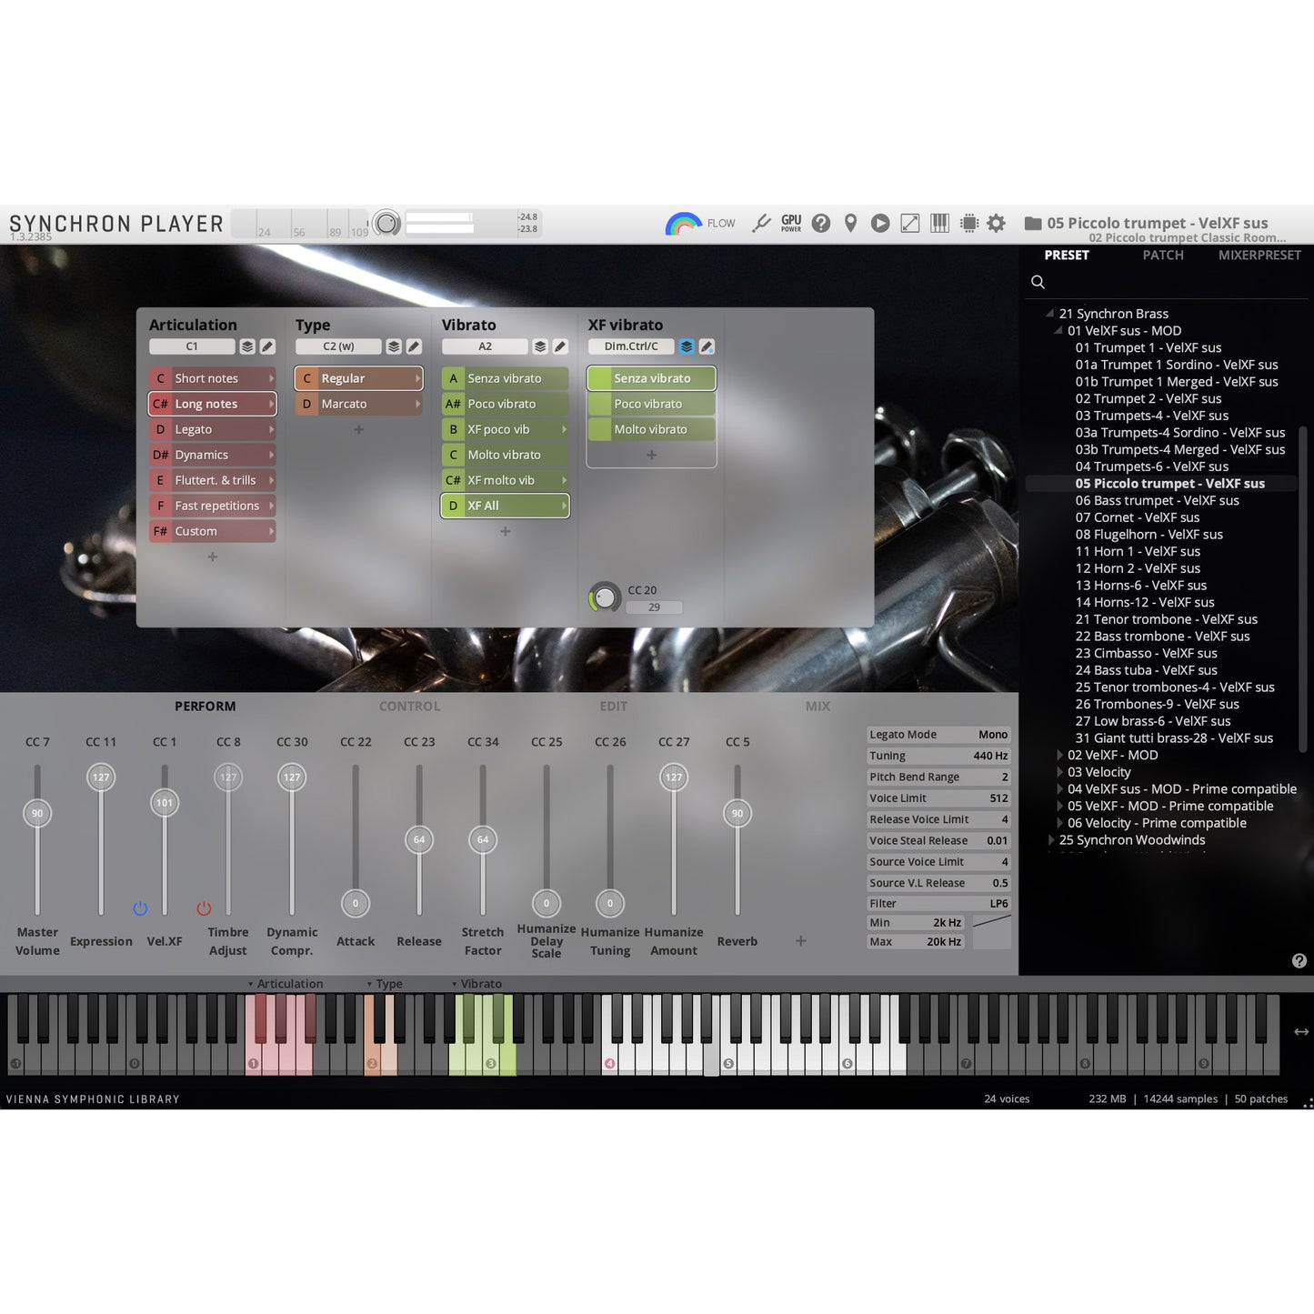The width and height of the screenshot is (1314, 1314).
Task: Select Molto vibrato in XF vibrato column
Action: click(652, 429)
